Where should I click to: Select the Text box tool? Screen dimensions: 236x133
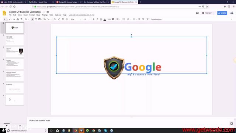tap(36, 19)
